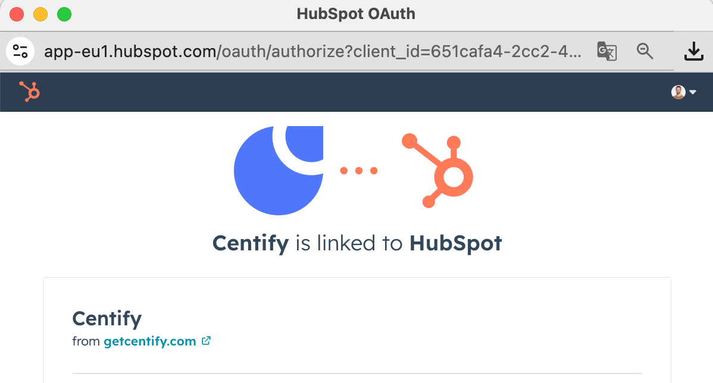
Task: Click the HubSpot sprocket logo in navbar
Action: (30, 92)
